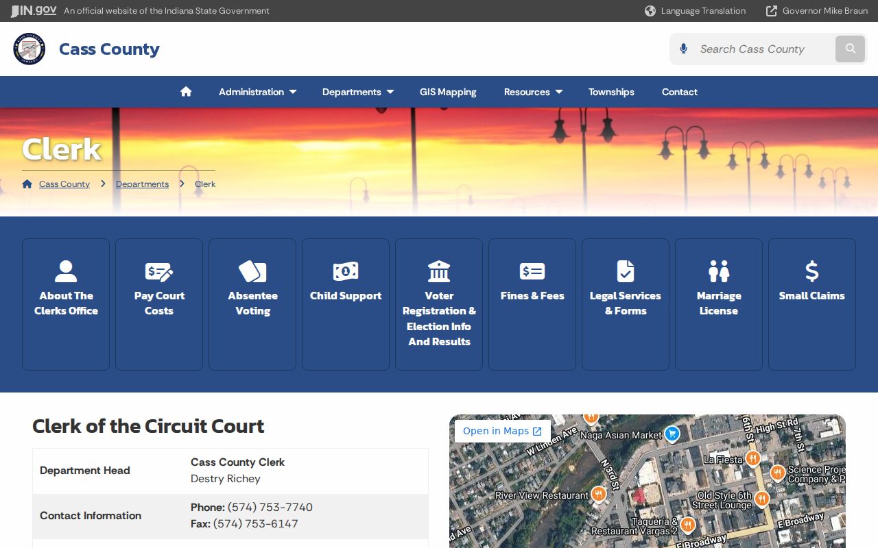The image size is (878, 548).
Task: Select the Naga Asian Market map marker
Action: click(x=672, y=434)
